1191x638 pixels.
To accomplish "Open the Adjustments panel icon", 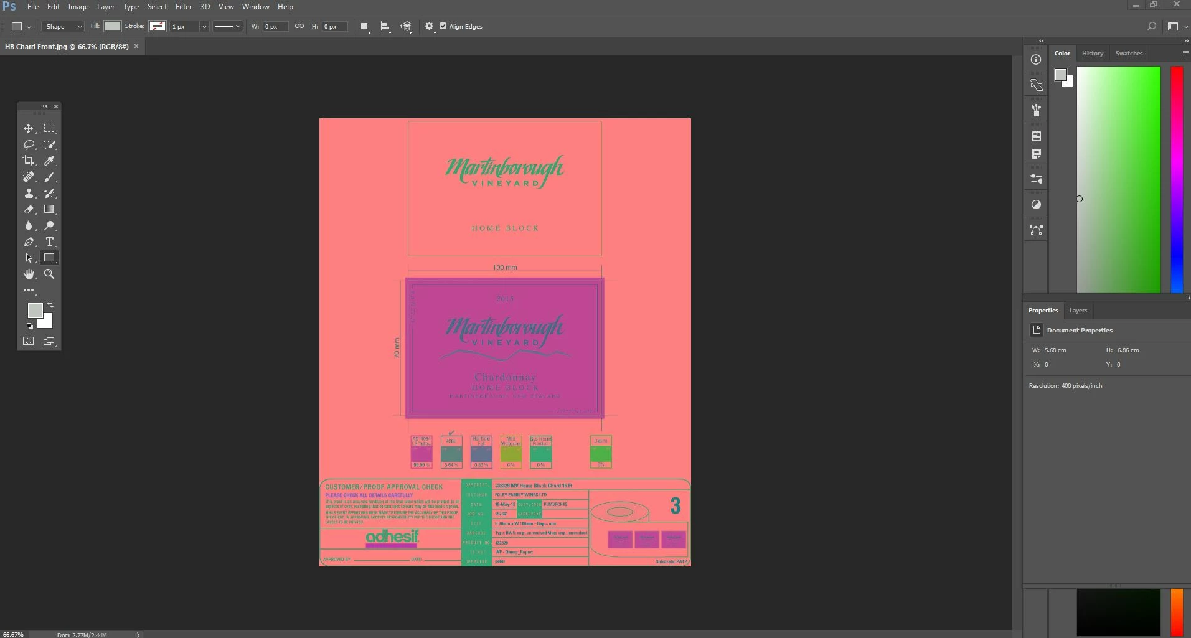I will 1036,205.
